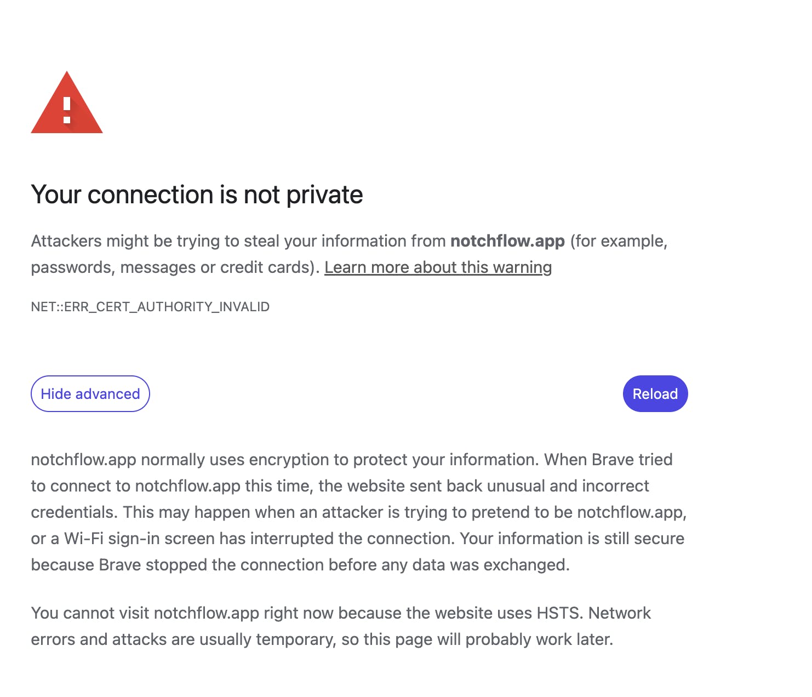Collapse details with the Hide advanced button

pyautogui.click(x=90, y=393)
